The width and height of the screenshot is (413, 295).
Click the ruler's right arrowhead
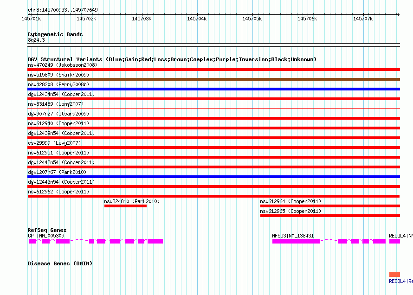tap(398, 14)
